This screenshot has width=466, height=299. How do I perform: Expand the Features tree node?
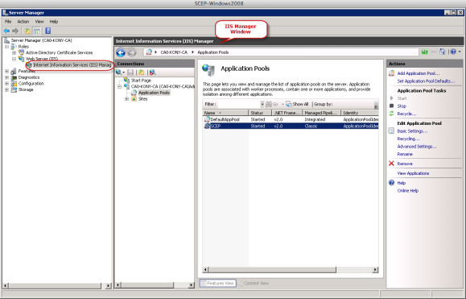pos(6,71)
